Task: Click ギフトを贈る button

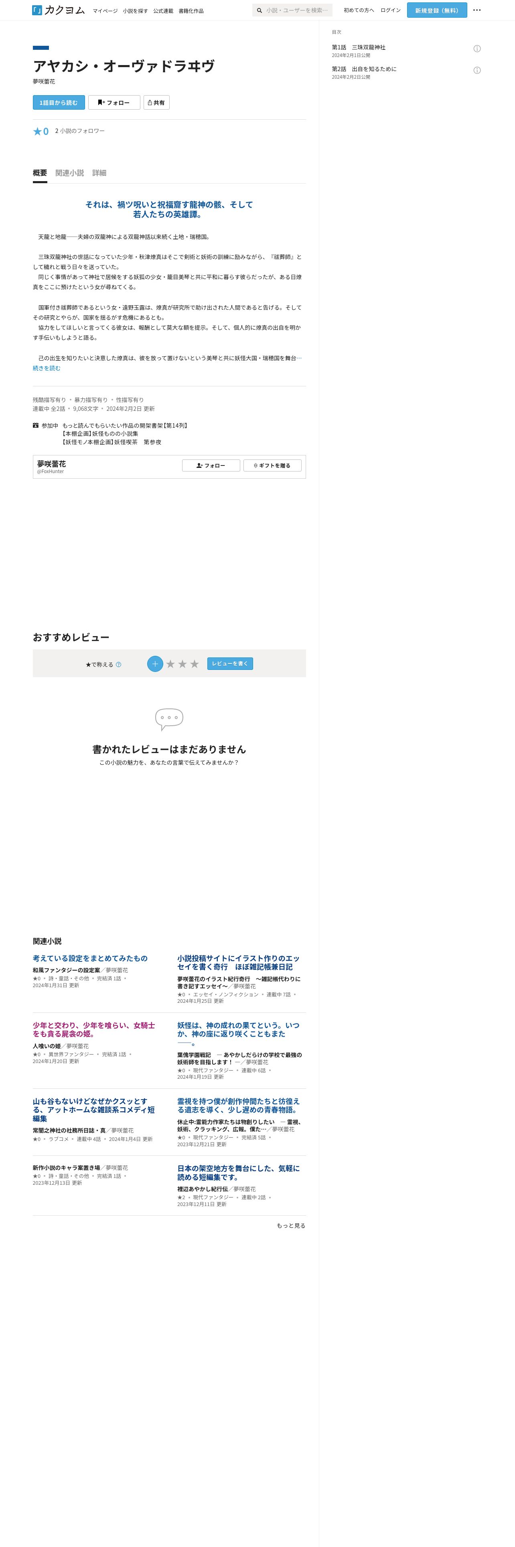Action: (x=272, y=465)
